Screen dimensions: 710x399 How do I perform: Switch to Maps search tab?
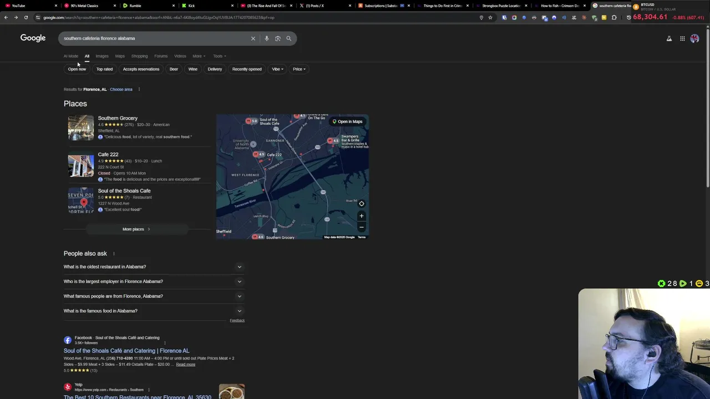pyautogui.click(x=120, y=56)
